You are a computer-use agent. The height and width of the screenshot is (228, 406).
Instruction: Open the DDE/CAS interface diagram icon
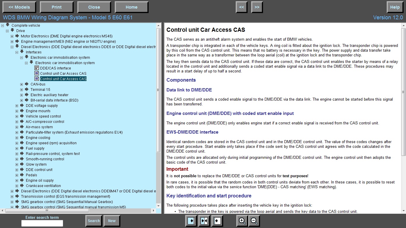click(37, 68)
